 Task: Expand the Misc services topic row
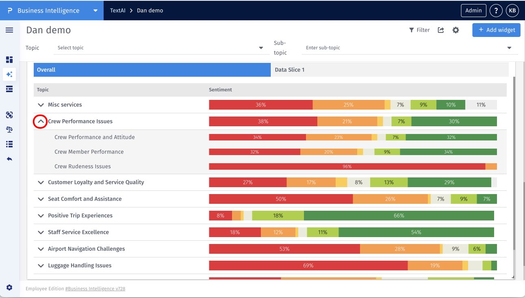[41, 105]
